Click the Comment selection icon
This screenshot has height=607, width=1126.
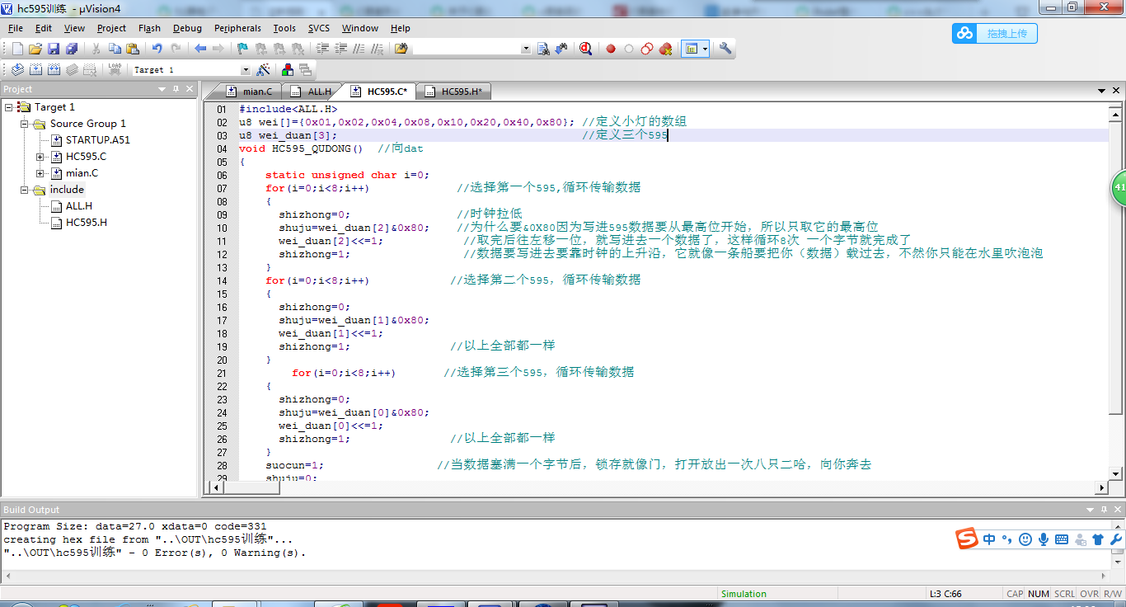click(x=359, y=49)
